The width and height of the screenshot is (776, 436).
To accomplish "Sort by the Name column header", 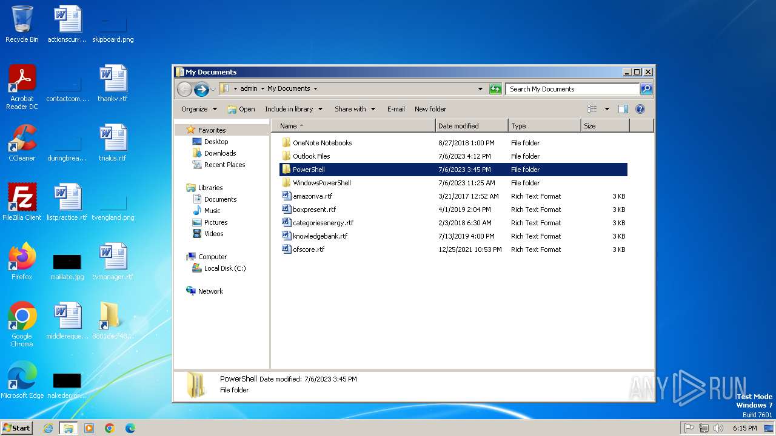I will (x=353, y=126).
